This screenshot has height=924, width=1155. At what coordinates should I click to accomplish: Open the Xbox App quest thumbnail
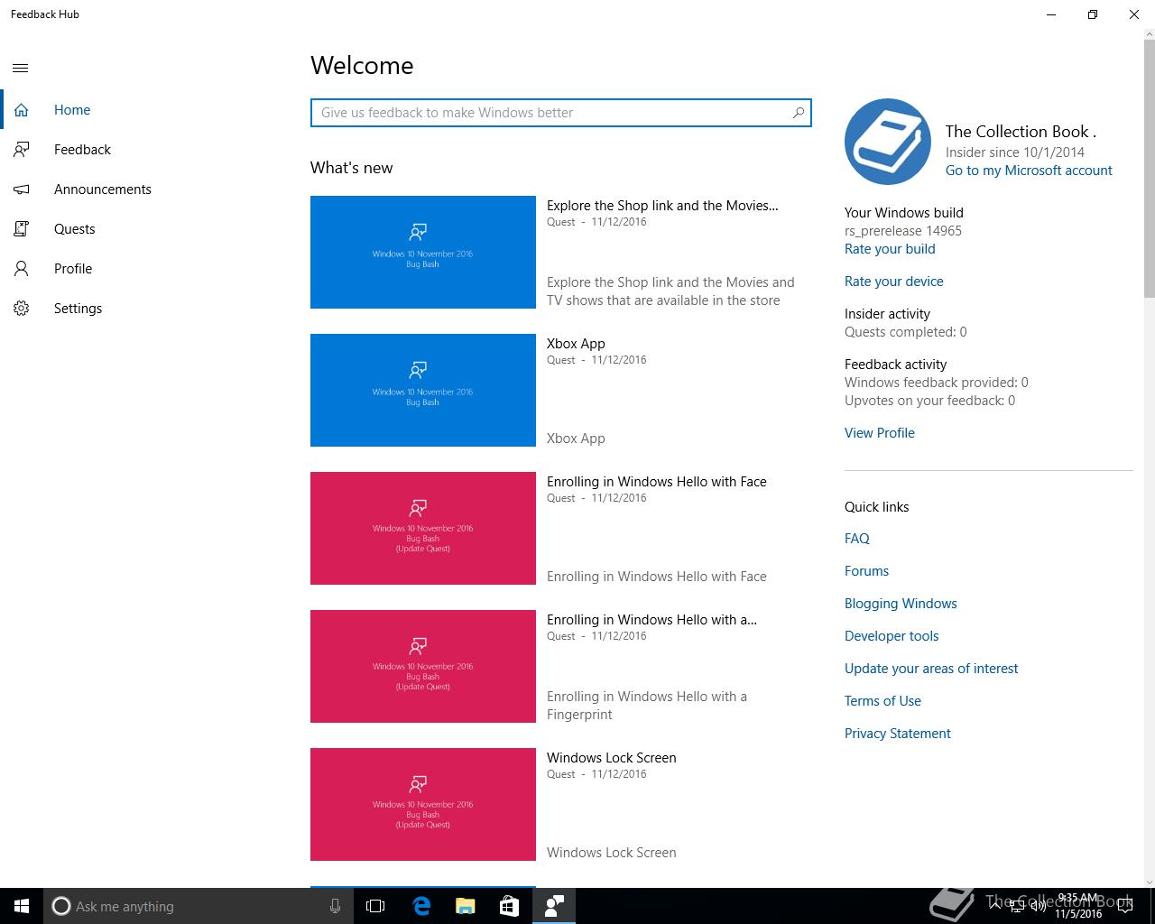423,390
